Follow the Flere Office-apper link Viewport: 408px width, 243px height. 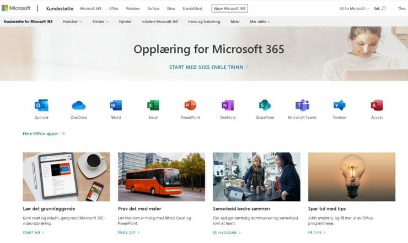pyautogui.click(x=44, y=133)
